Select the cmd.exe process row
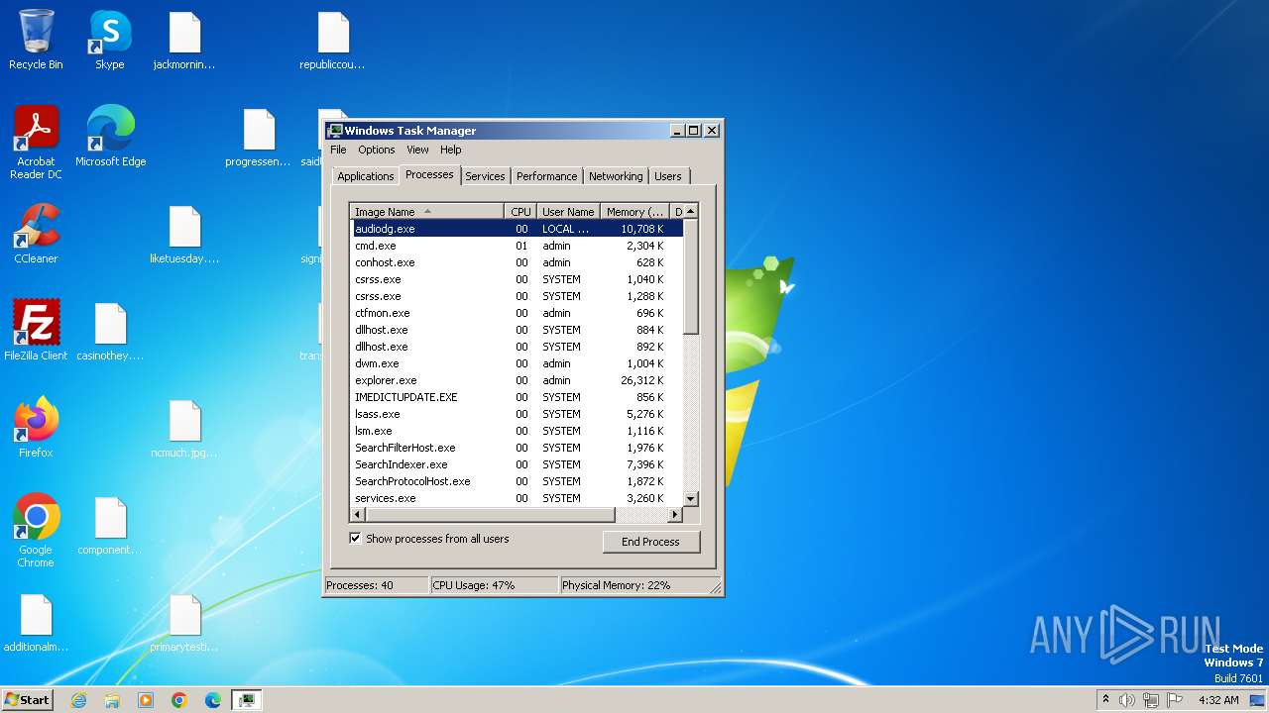1269x713 pixels. [517, 246]
